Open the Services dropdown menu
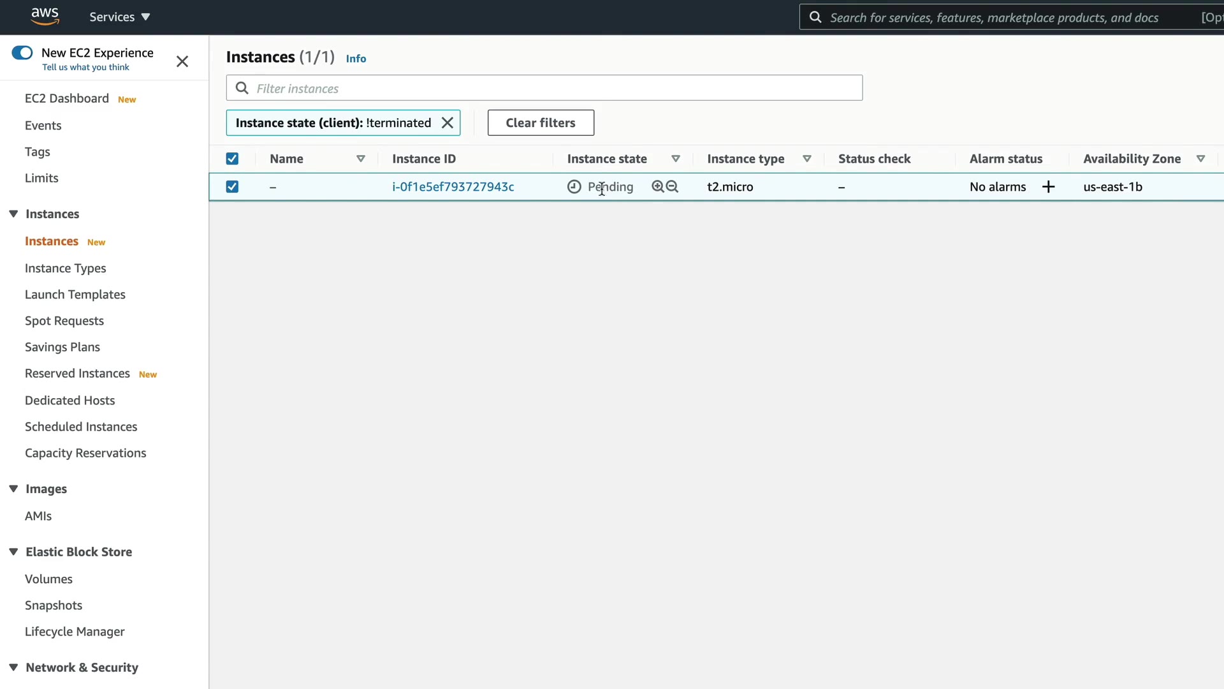 click(120, 17)
